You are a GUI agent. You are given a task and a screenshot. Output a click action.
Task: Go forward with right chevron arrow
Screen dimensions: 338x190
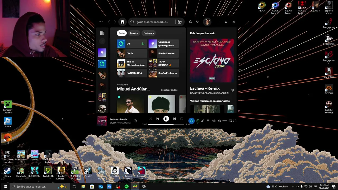(115, 22)
